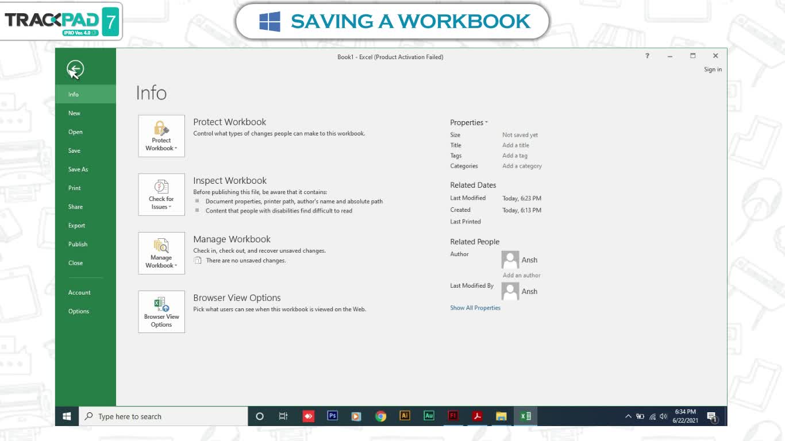Click Close in the Backstage menu
This screenshot has height=441, width=785.
86,263
